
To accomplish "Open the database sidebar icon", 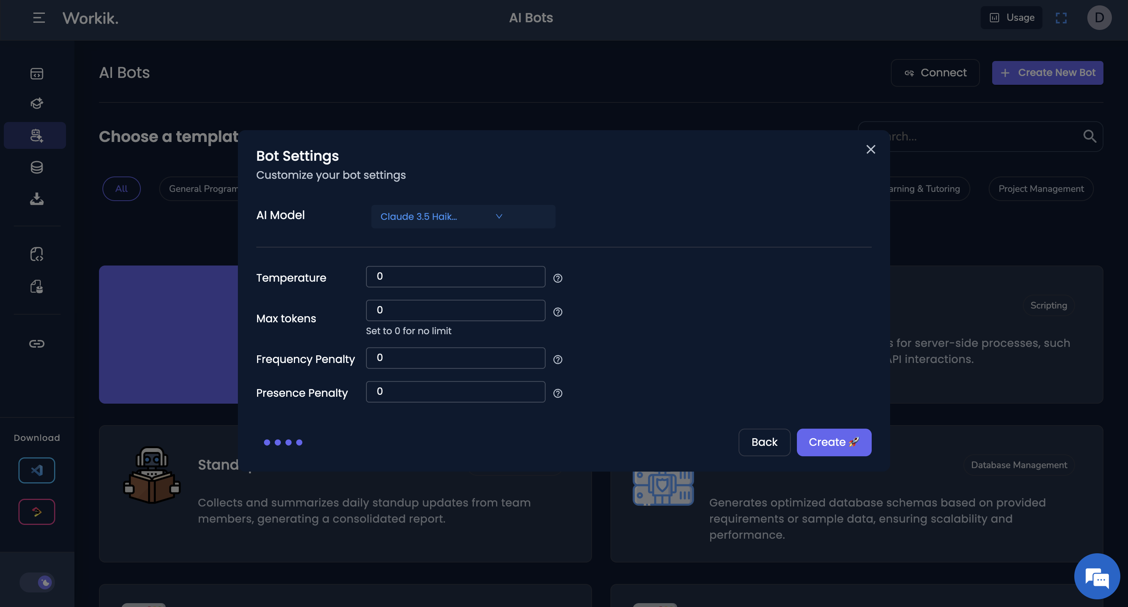I will pos(37,167).
